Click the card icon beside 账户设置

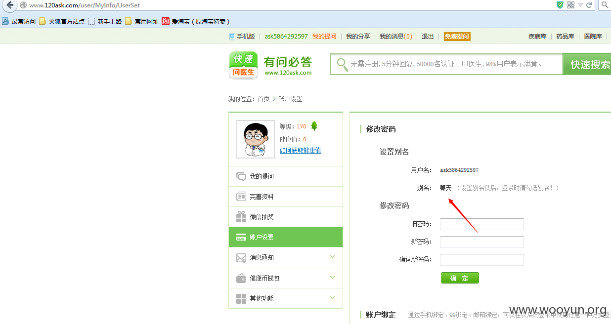pos(241,237)
